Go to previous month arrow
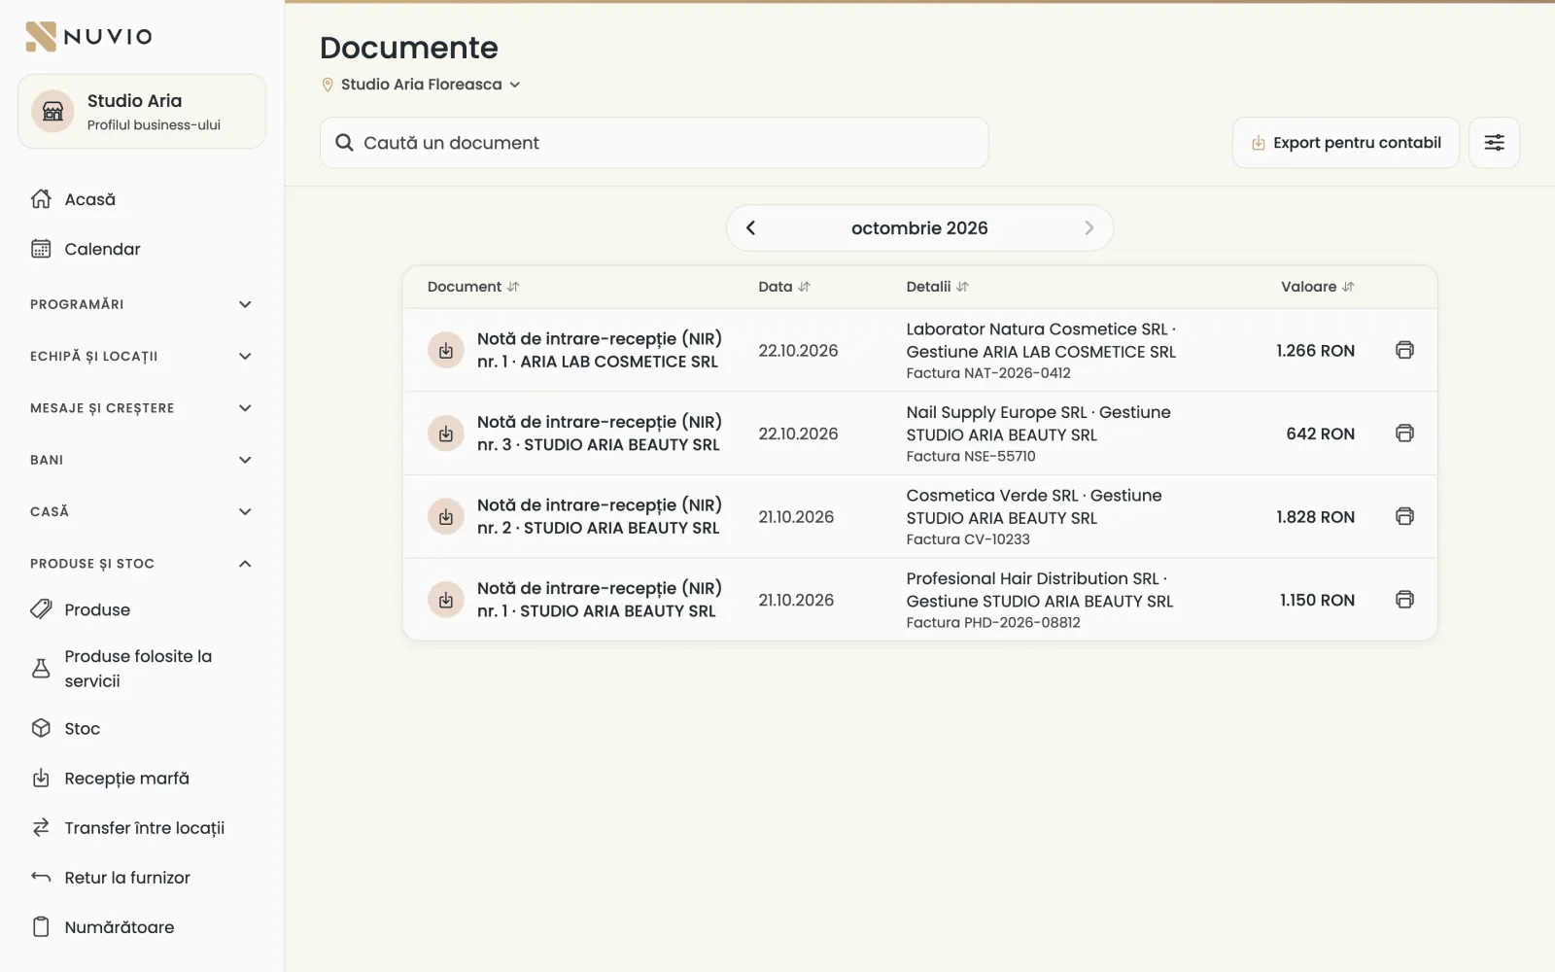Image resolution: width=1555 pixels, height=972 pixels. pos(750,227)
